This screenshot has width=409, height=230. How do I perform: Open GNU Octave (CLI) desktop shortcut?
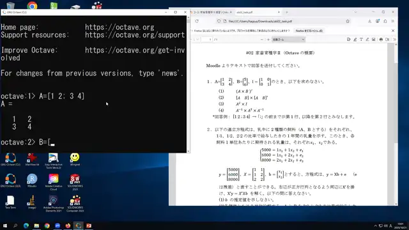(10, 160)
